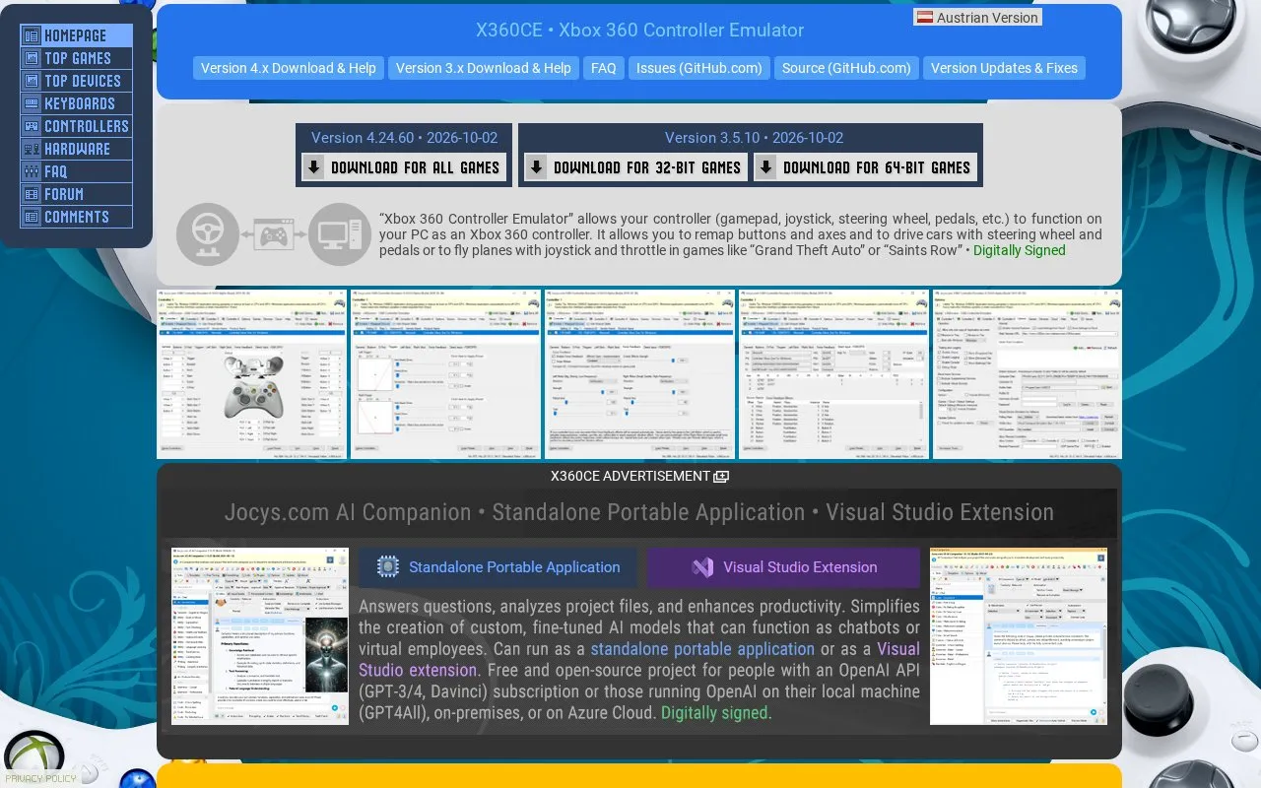
Task: Click the Privacy Policy link
Action: click(x=40, y=778)
